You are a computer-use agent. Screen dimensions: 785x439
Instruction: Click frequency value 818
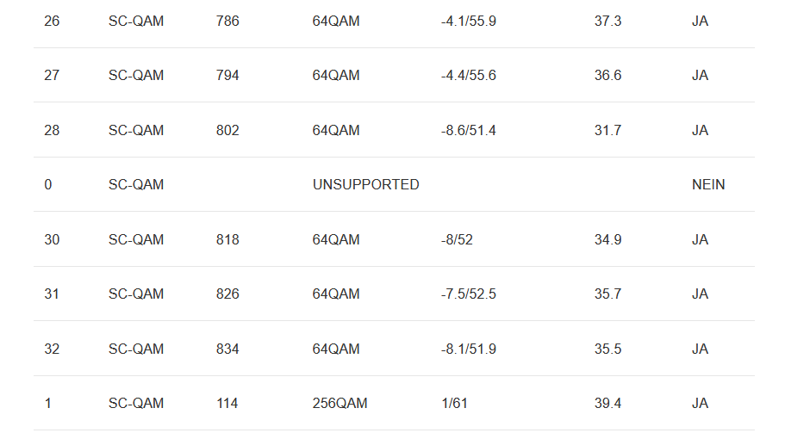pyautogui.click(x=227, y=240)
